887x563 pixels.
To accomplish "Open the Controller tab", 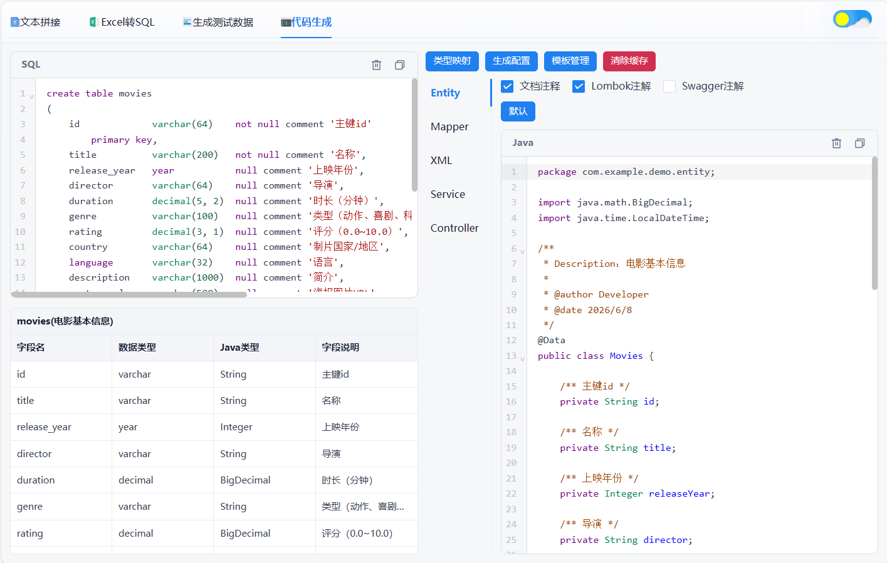I will pyautogui.click(x=454, y=228).
